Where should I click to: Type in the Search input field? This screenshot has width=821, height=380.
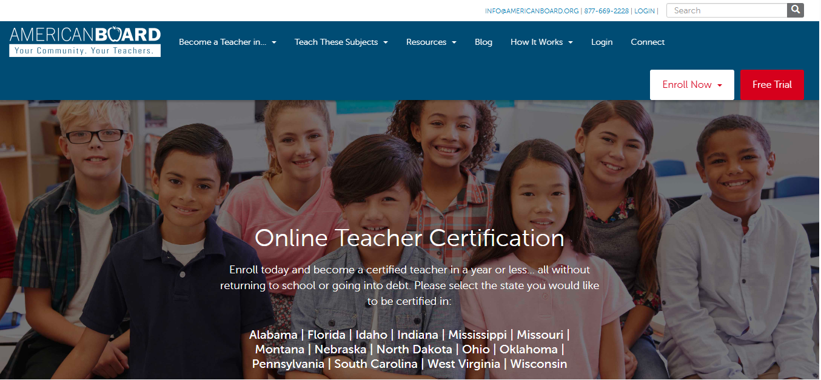726,10
